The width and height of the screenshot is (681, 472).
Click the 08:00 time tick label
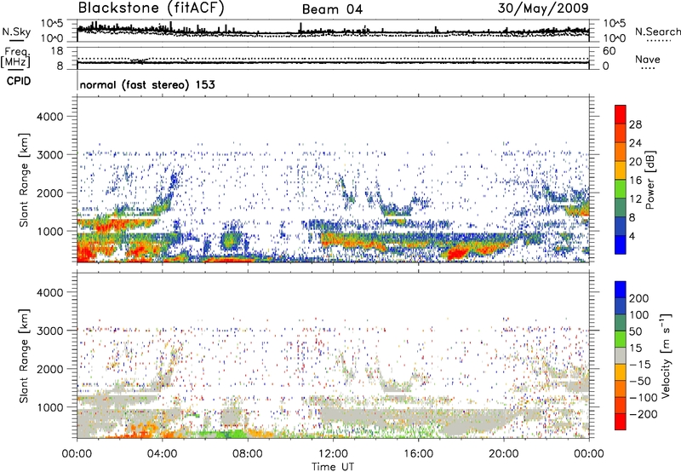click(248, 454)
